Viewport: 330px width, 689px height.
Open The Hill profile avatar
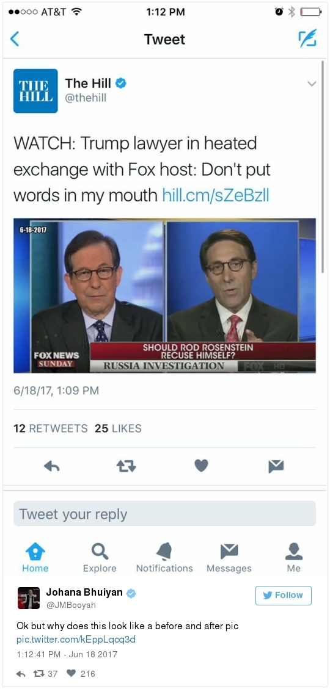pyautogui.click(x=35, y=90)
